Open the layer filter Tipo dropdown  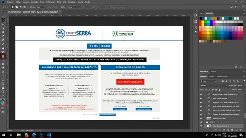coord(208,81)
